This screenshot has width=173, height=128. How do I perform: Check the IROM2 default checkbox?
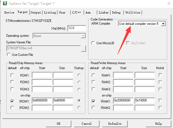[12, 108]
